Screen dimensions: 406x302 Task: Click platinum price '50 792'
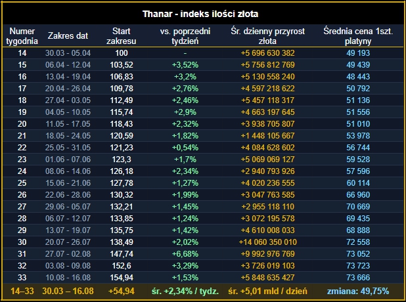[358, 89]
